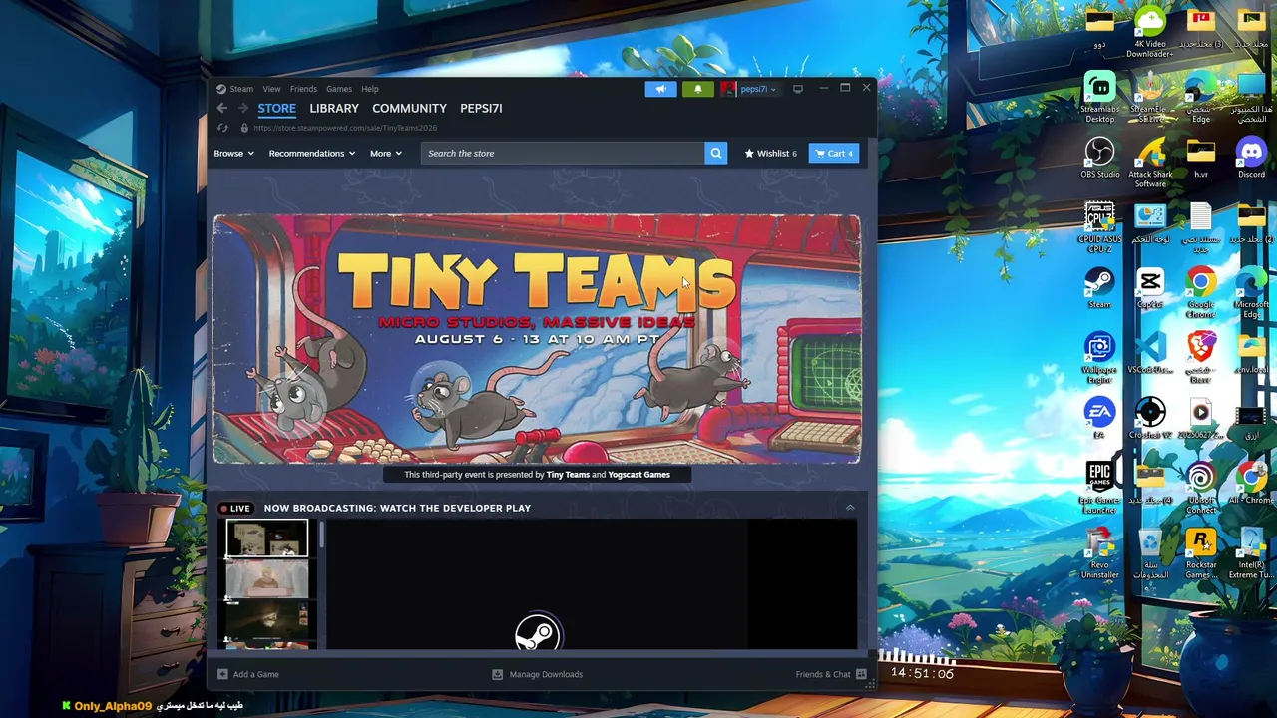Follow the Tiny Teams presenter link
The width and height of the screenshot is (1277, 718).
[x=568, y=475]
